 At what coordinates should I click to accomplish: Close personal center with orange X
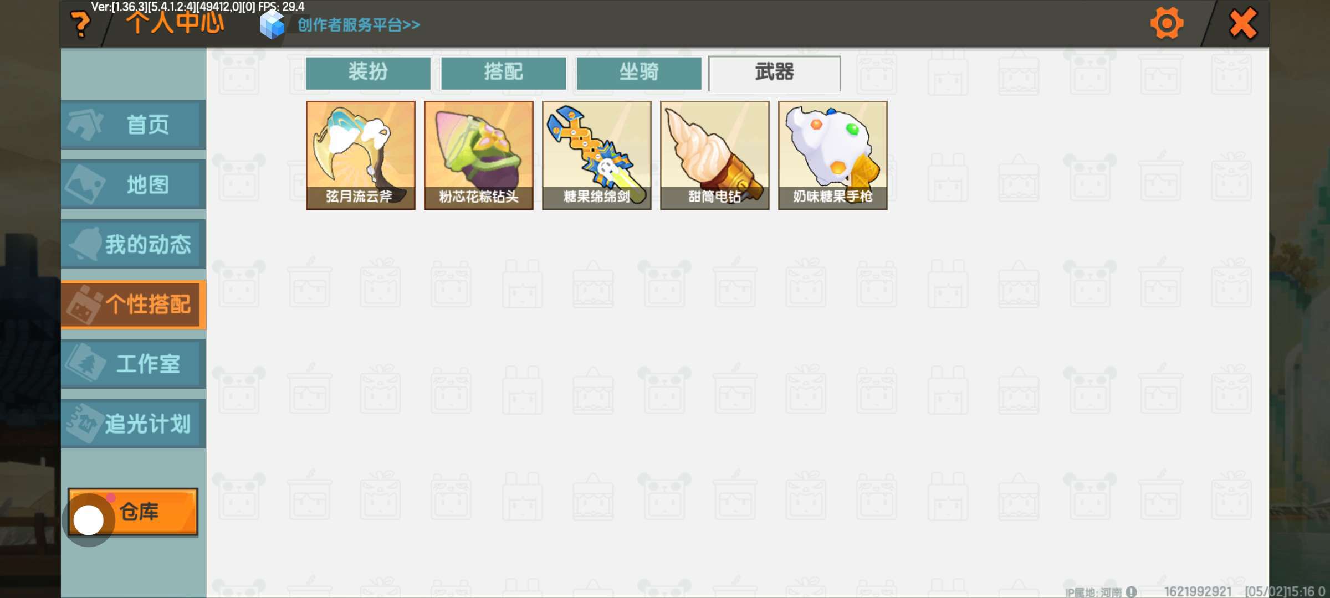(x=1243, y=23)
